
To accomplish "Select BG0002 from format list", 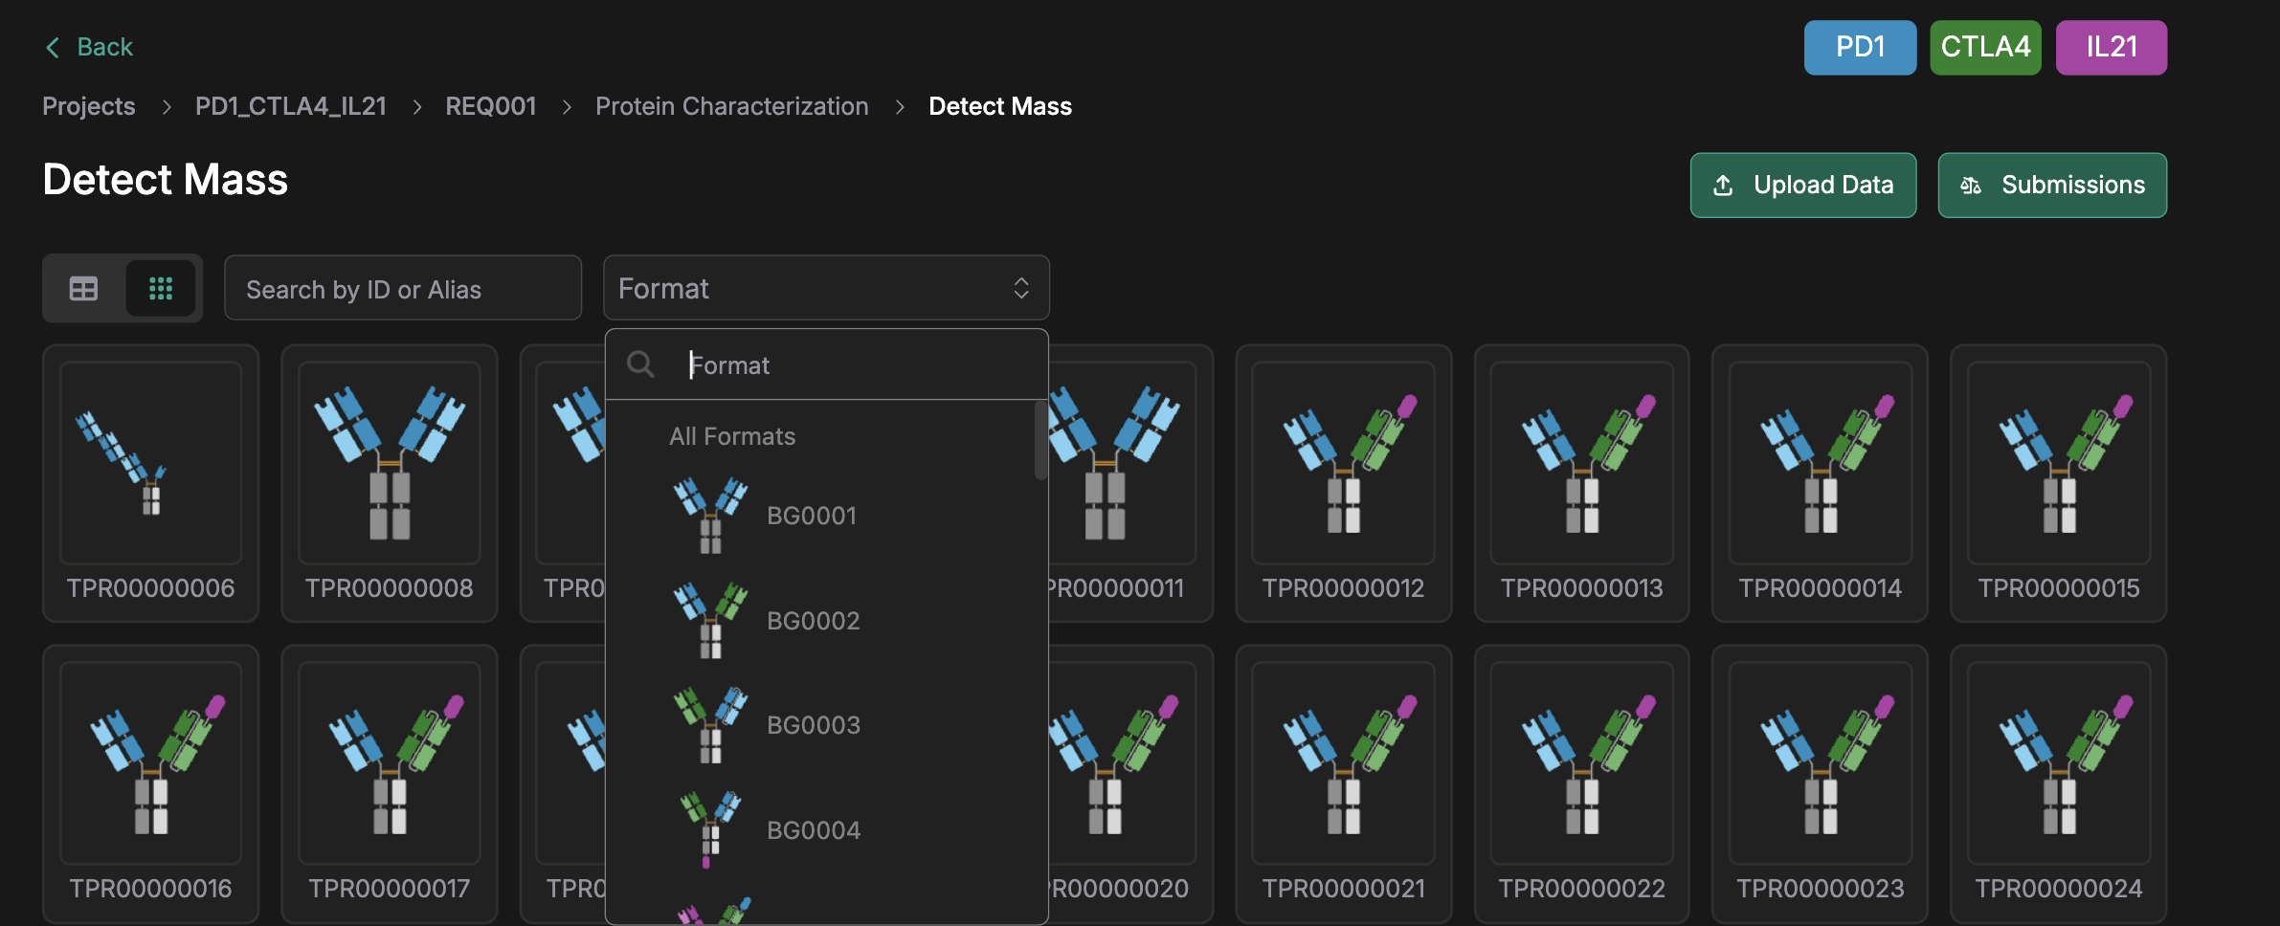I will (813, 621).
